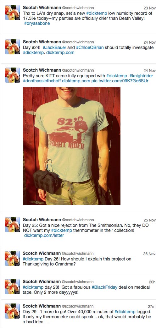Open the #dryasabone hashtag
The height and width of the screenshot is (328, 156).
[x=37, y=24]
